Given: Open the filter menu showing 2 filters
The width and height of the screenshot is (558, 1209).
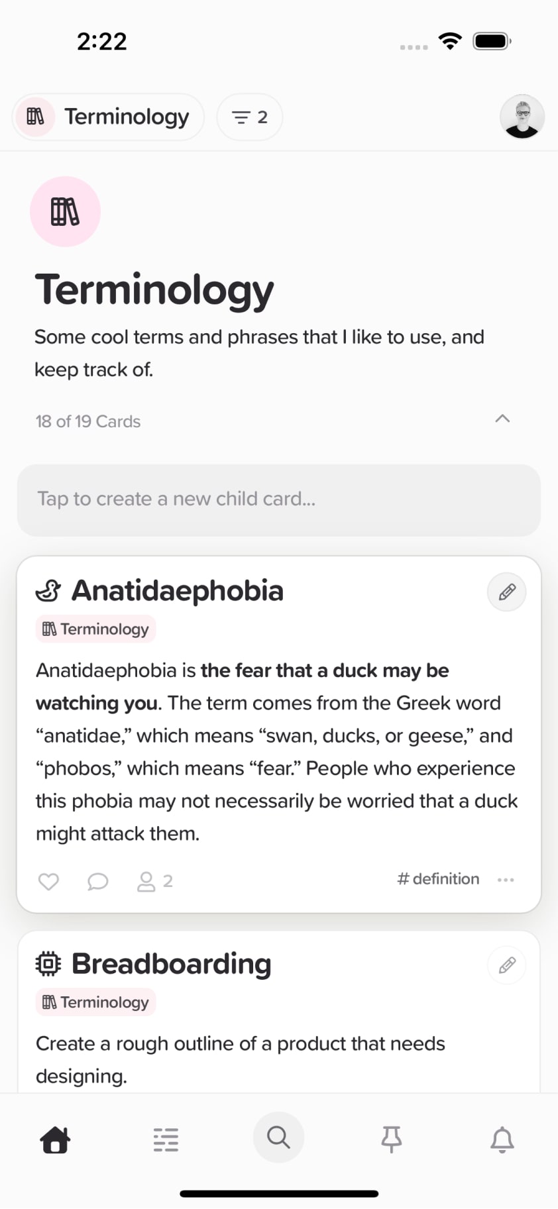Looking at the screenshot, I should click(x=249, y=117).
